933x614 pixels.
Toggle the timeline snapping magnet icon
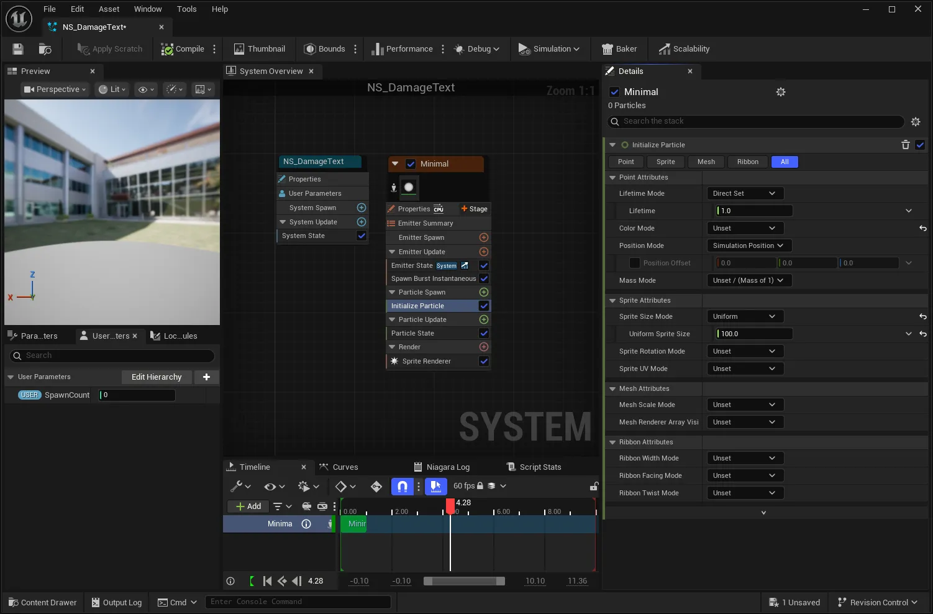coord(403,486)
